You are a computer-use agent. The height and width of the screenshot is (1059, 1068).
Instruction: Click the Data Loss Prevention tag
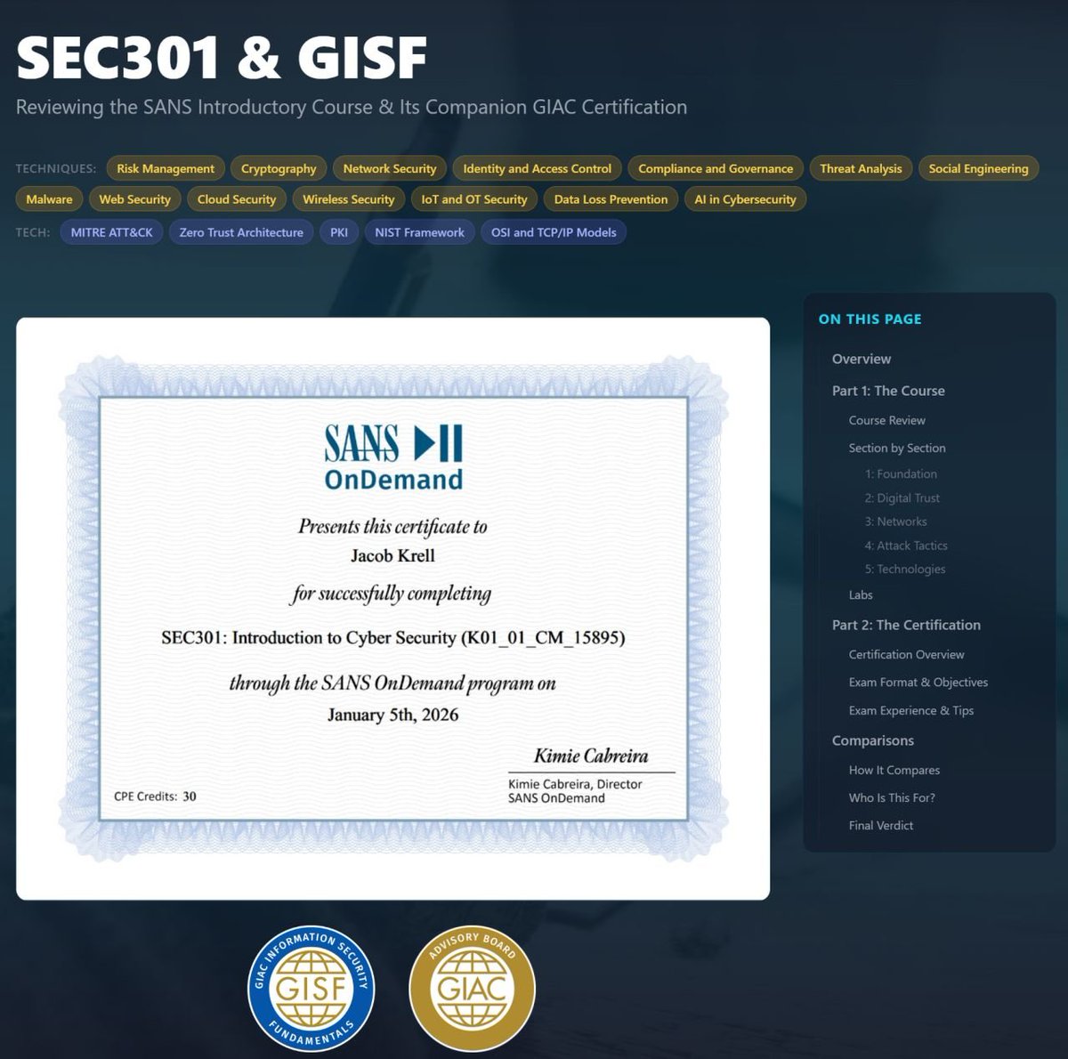coord(611,199)
